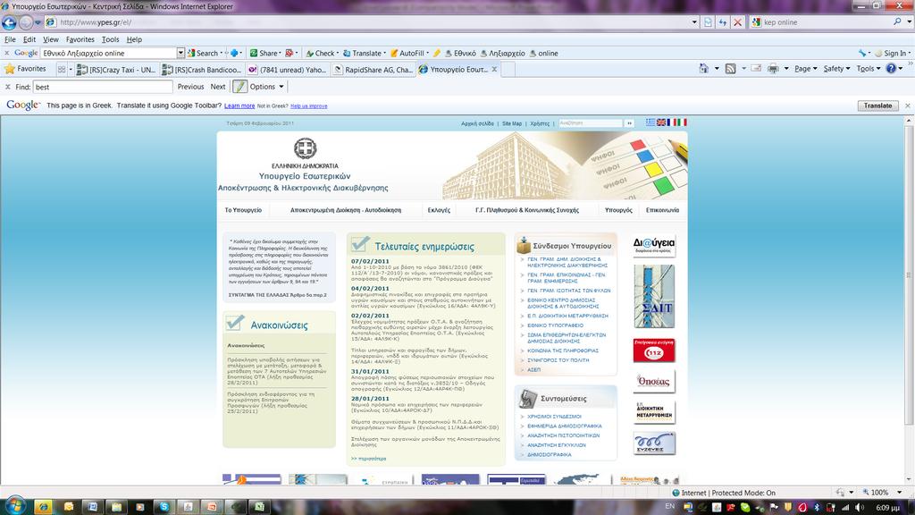Click the RSS feeds icon

click(730, 69)
